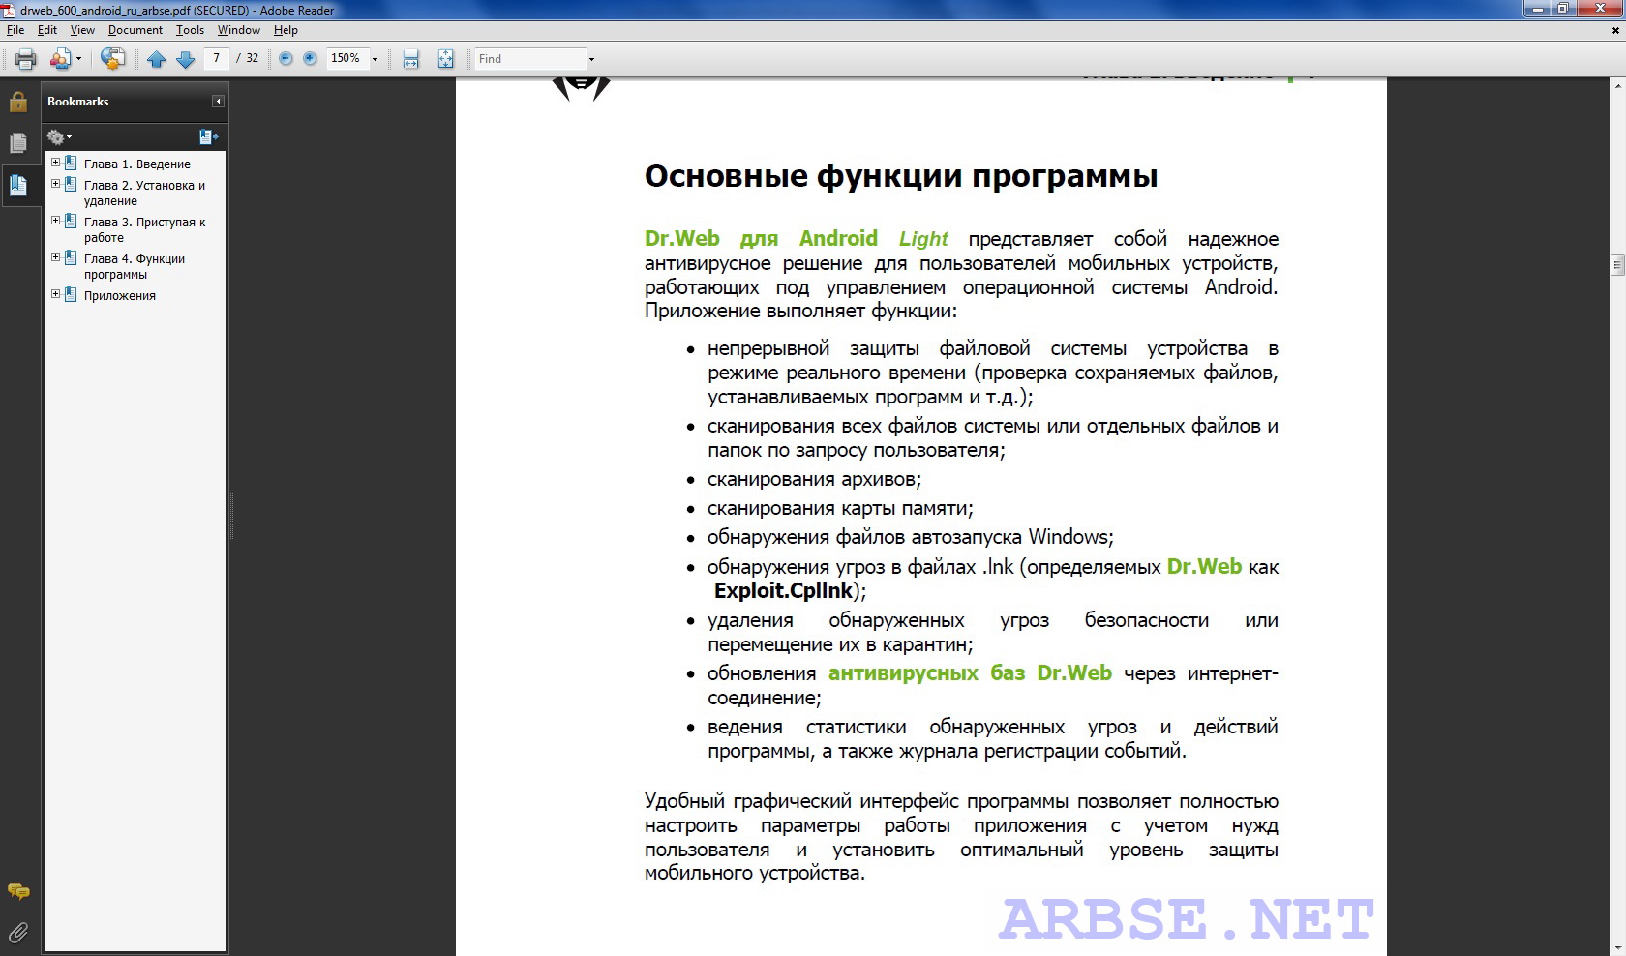Viewport: 1626px width, 956px height.
Task: Click the heading 'Основные функции программы'
Action: tap(901, 176)
